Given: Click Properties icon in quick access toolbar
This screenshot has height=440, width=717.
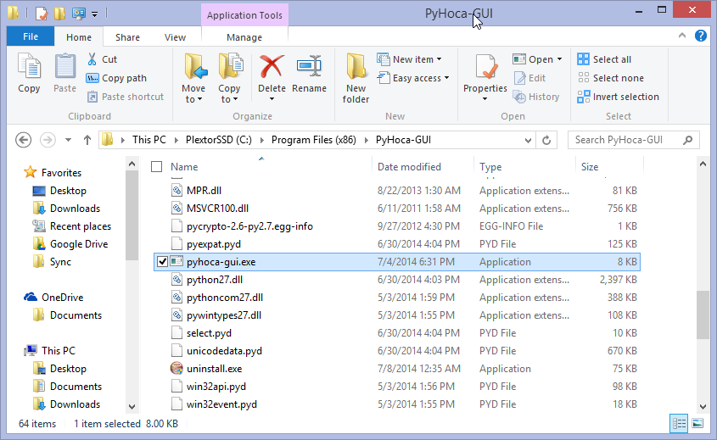Looking at the screenshot, I should pyautogui.click(x=42, y=14).
